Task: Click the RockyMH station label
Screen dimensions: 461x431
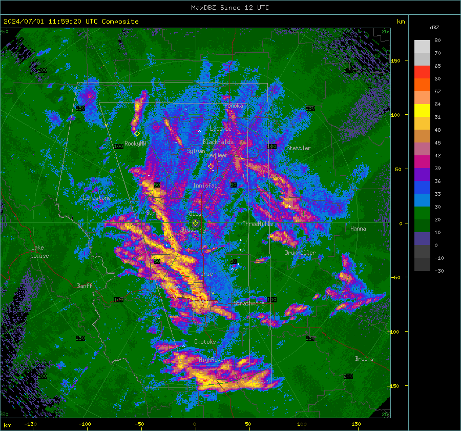Action: click(x=135, y=143)
